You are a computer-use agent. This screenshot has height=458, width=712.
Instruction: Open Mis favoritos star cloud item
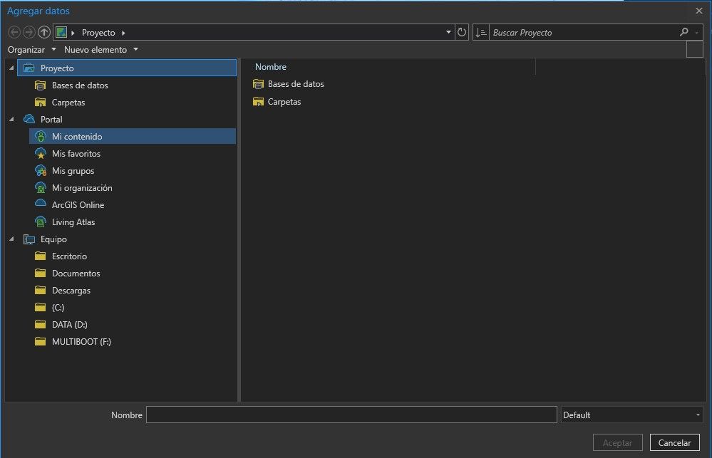pyautogui.click(x=76, y=154)
